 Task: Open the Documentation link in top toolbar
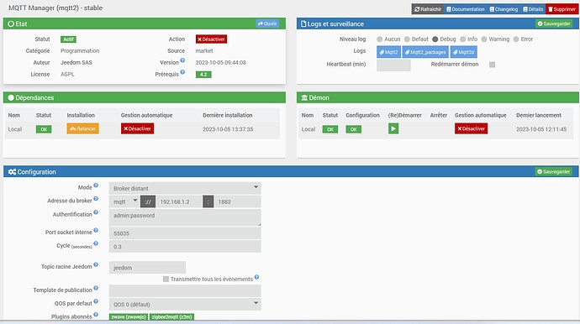(466, 9)
